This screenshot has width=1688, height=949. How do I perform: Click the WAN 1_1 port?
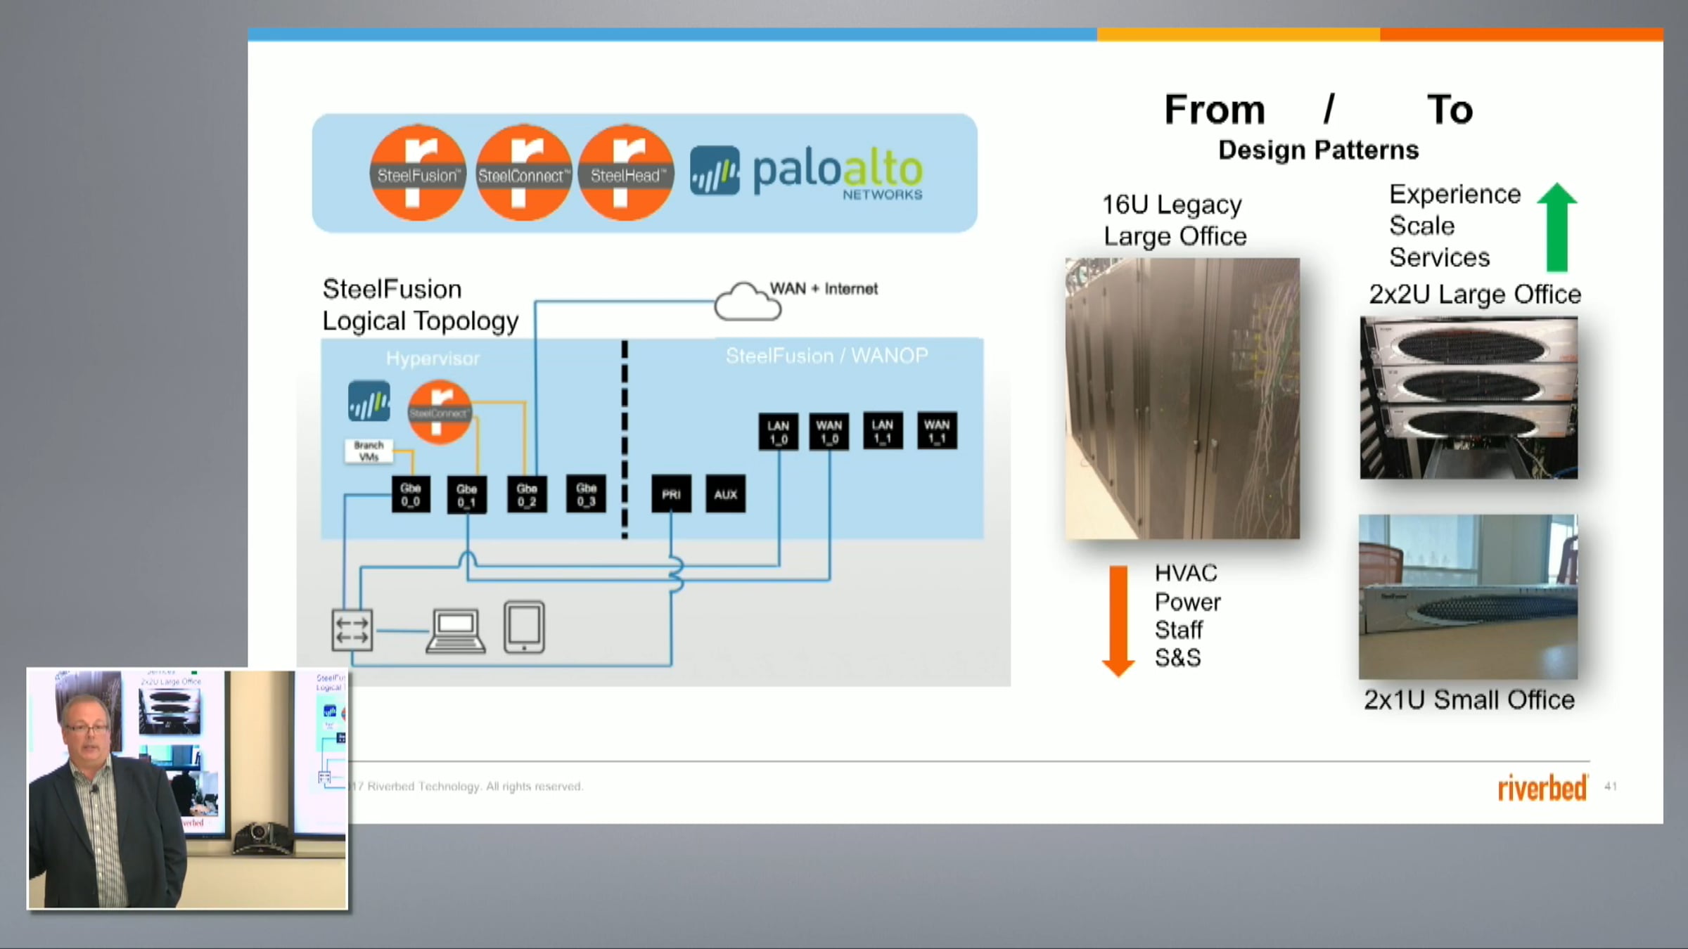pos(937,431)
